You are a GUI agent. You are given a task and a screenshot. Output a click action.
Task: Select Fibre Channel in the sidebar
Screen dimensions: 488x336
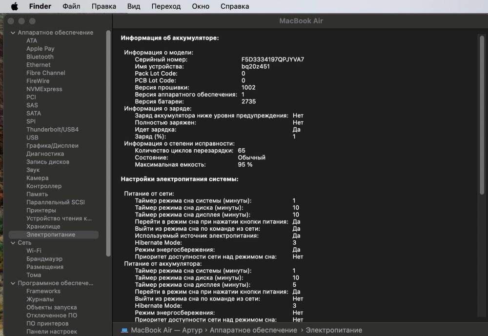(46, 73)
